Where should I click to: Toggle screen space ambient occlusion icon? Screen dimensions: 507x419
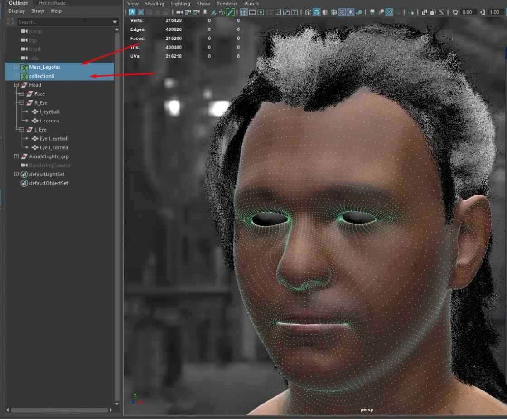coord(372,12)
